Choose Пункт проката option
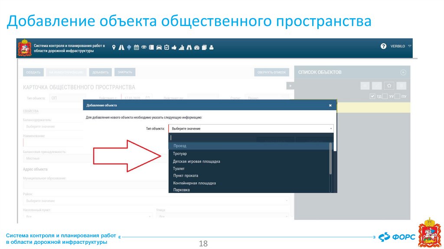The width and height of the screenshot is (444, 249). point(249,176)
